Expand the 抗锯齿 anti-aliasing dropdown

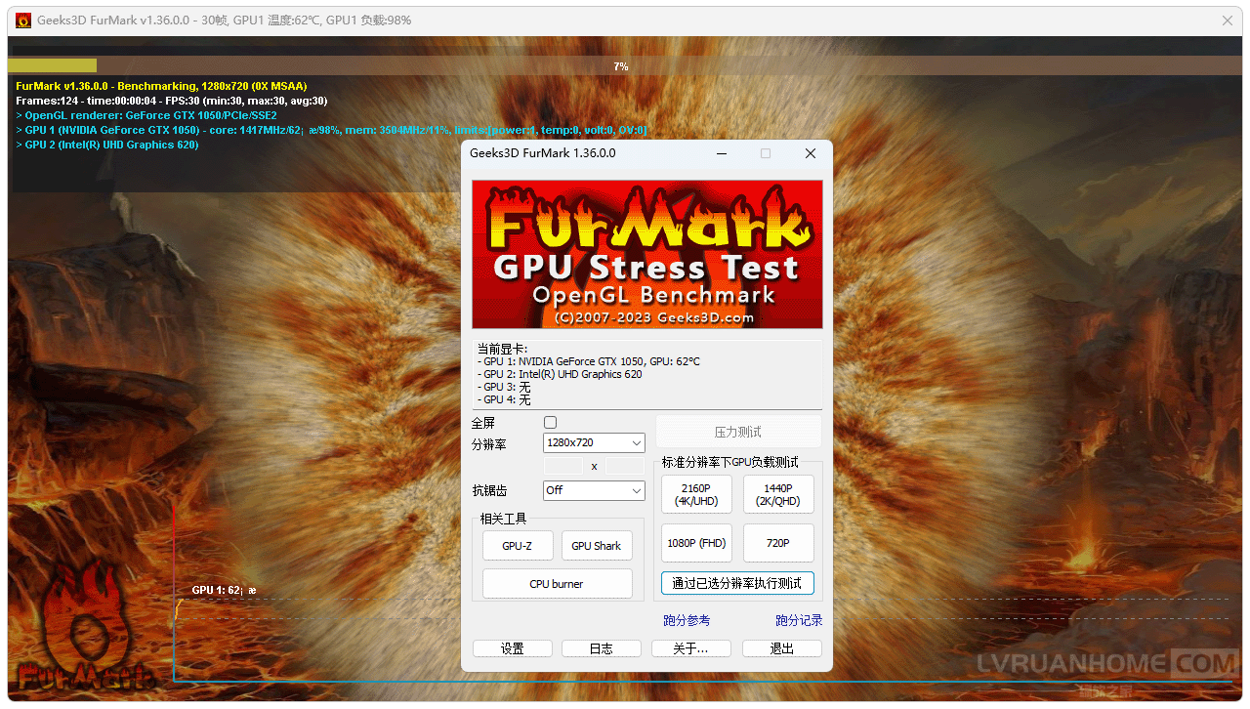click(x=594, y=490)
